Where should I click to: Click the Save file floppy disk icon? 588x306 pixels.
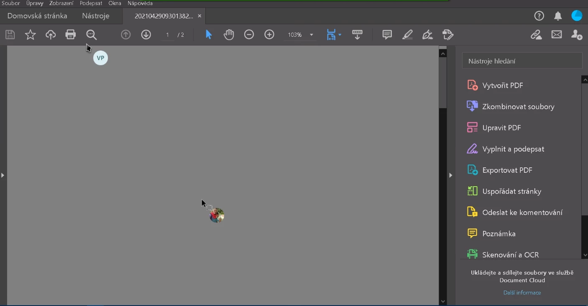10,35
